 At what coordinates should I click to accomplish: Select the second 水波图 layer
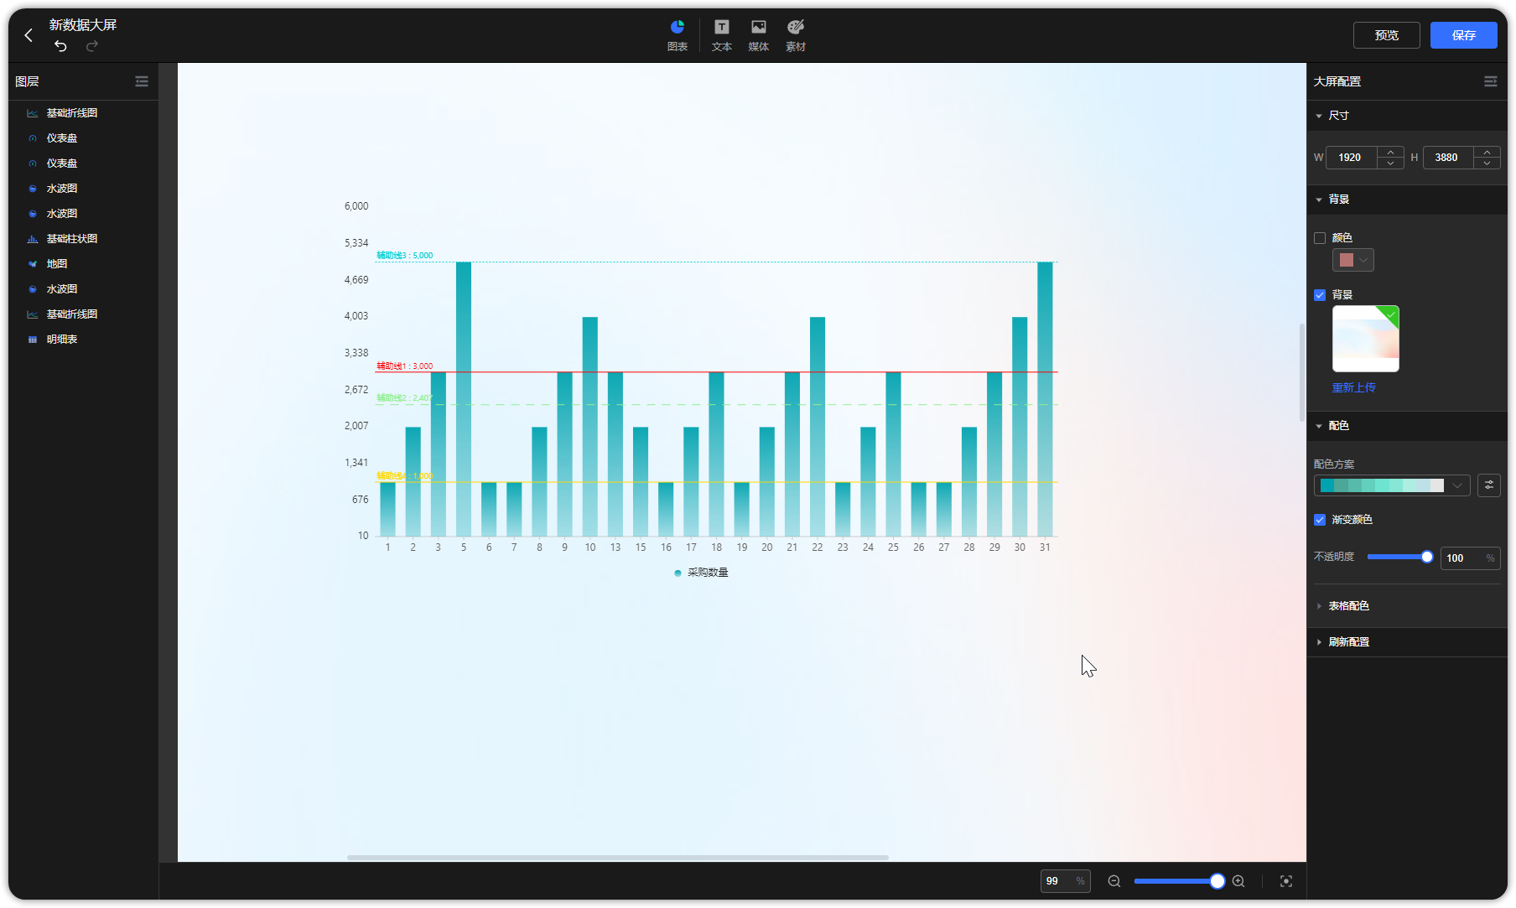pyautogui.click(x=62, y=214)
